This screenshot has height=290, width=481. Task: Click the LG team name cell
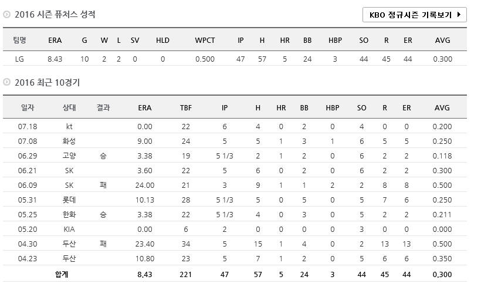tap(20, 59)
